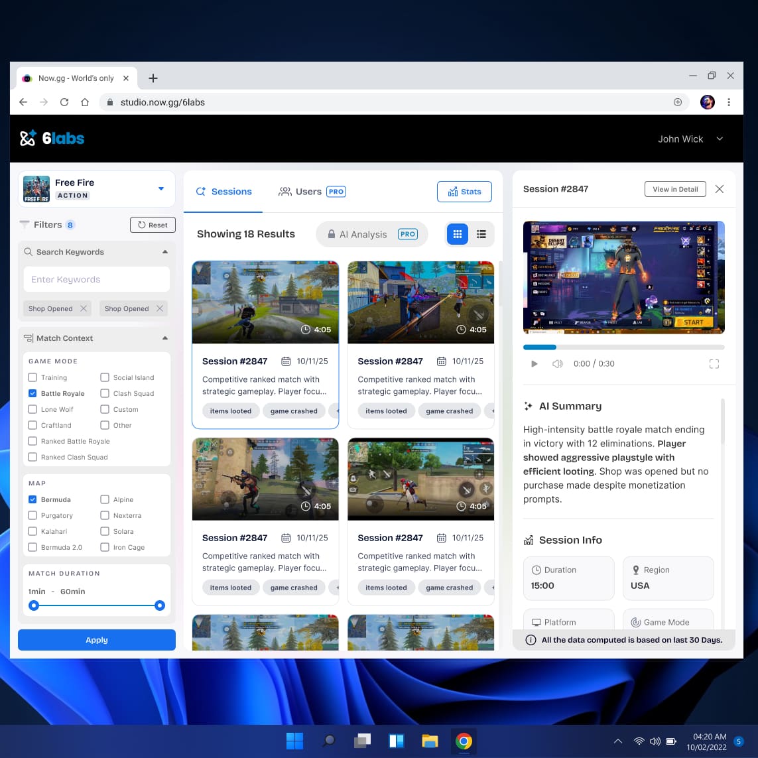Check the Clash Squad game mode
The width and height of the screenshot is (758, 758).
[105, 393]
